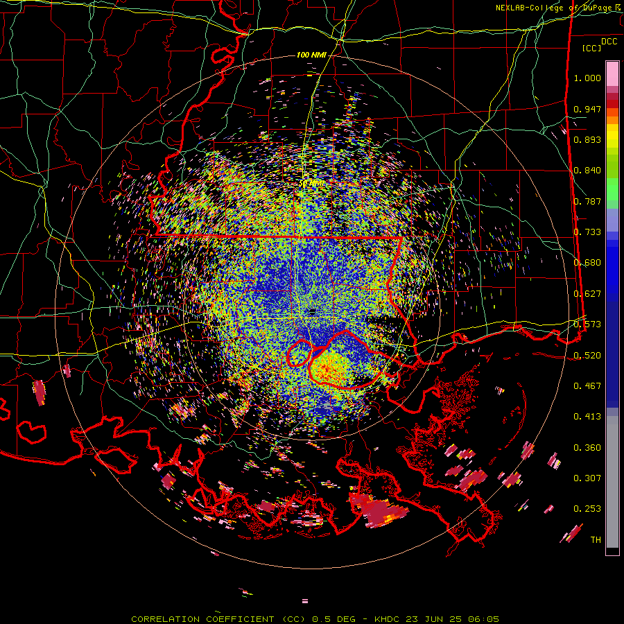
Task: Select the DCC product label
Action: (609, 42)
